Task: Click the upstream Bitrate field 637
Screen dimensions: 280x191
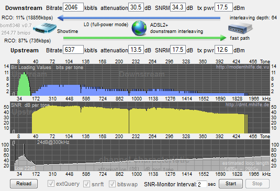Action: [x=73, y=50]
